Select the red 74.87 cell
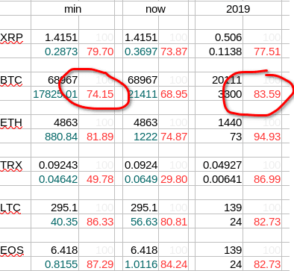Viewport: 294px width, 271px height. pos(173,137)
